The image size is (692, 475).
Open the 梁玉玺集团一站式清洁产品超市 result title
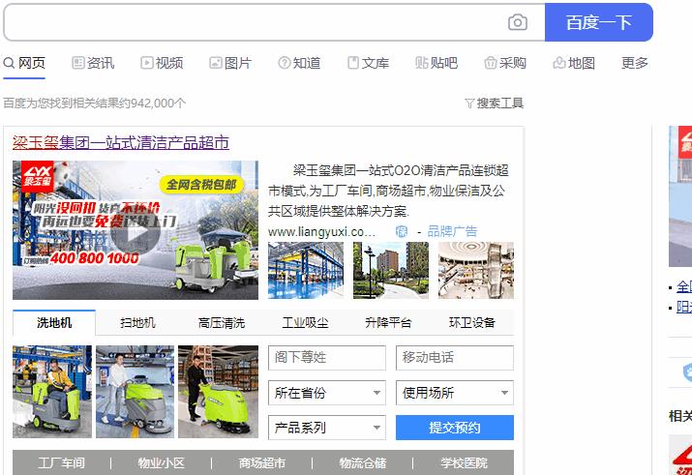coord(121,143)
